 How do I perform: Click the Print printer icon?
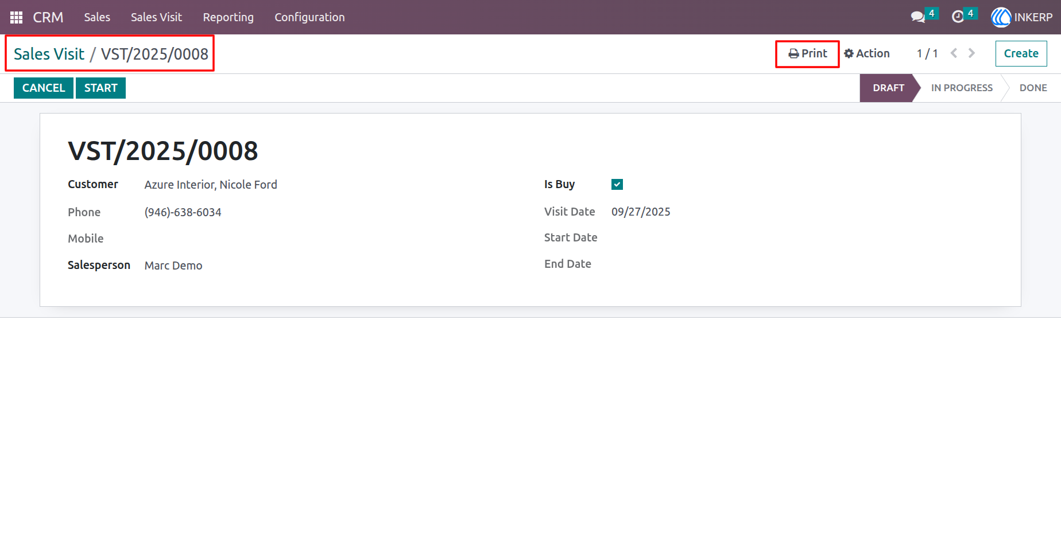pos(793,54)
